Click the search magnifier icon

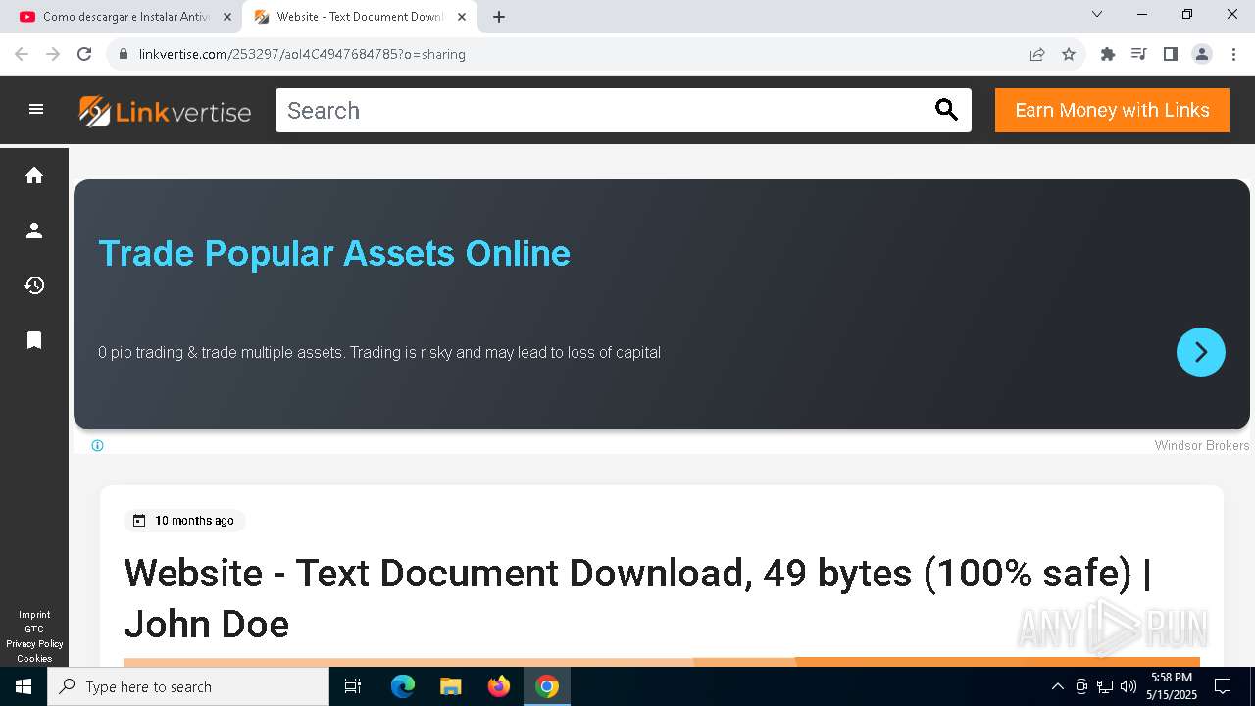946,110
